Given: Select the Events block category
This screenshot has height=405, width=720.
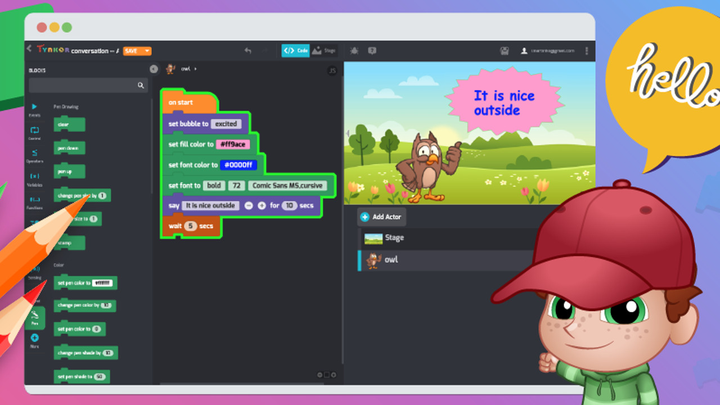Looking at the screenshot, I should [x=34, y=110].
